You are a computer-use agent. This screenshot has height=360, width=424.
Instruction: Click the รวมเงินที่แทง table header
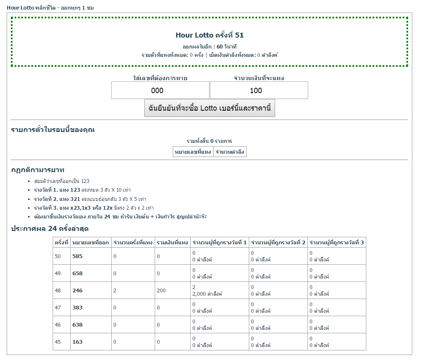pyautogui.click(x=173, y=243)
